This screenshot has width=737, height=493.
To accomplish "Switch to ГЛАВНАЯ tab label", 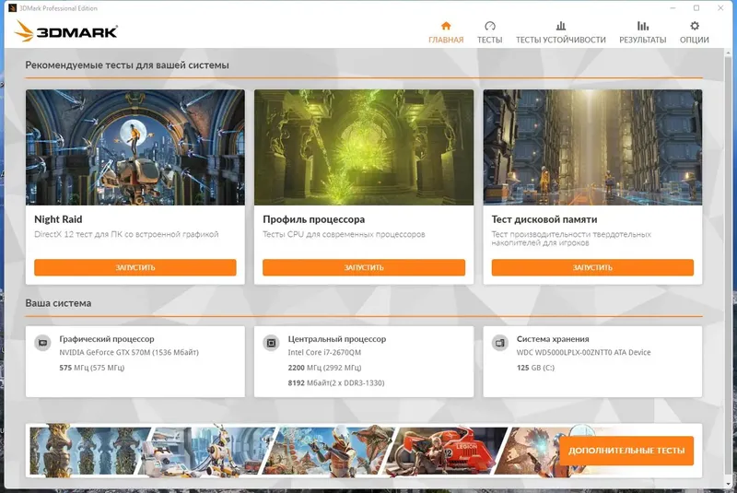I will [x=446, y=40].
